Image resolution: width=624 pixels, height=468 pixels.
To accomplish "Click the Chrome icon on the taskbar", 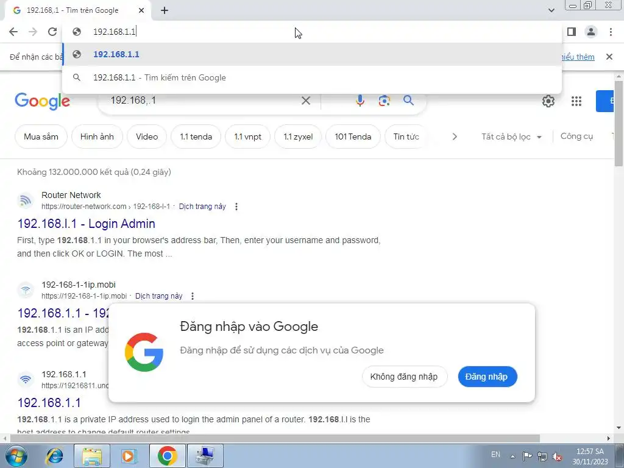I will pyautogui.click(x=167, y=456).
